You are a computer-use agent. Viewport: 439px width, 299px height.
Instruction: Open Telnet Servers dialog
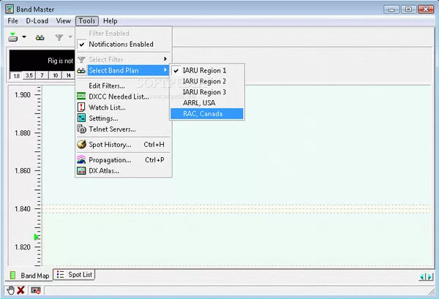coord(112,129)
